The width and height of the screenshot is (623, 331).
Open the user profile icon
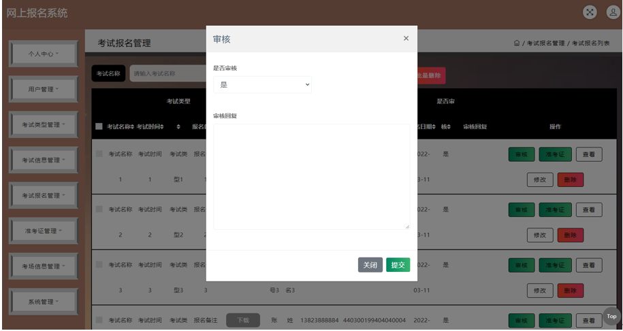point(613,12)
